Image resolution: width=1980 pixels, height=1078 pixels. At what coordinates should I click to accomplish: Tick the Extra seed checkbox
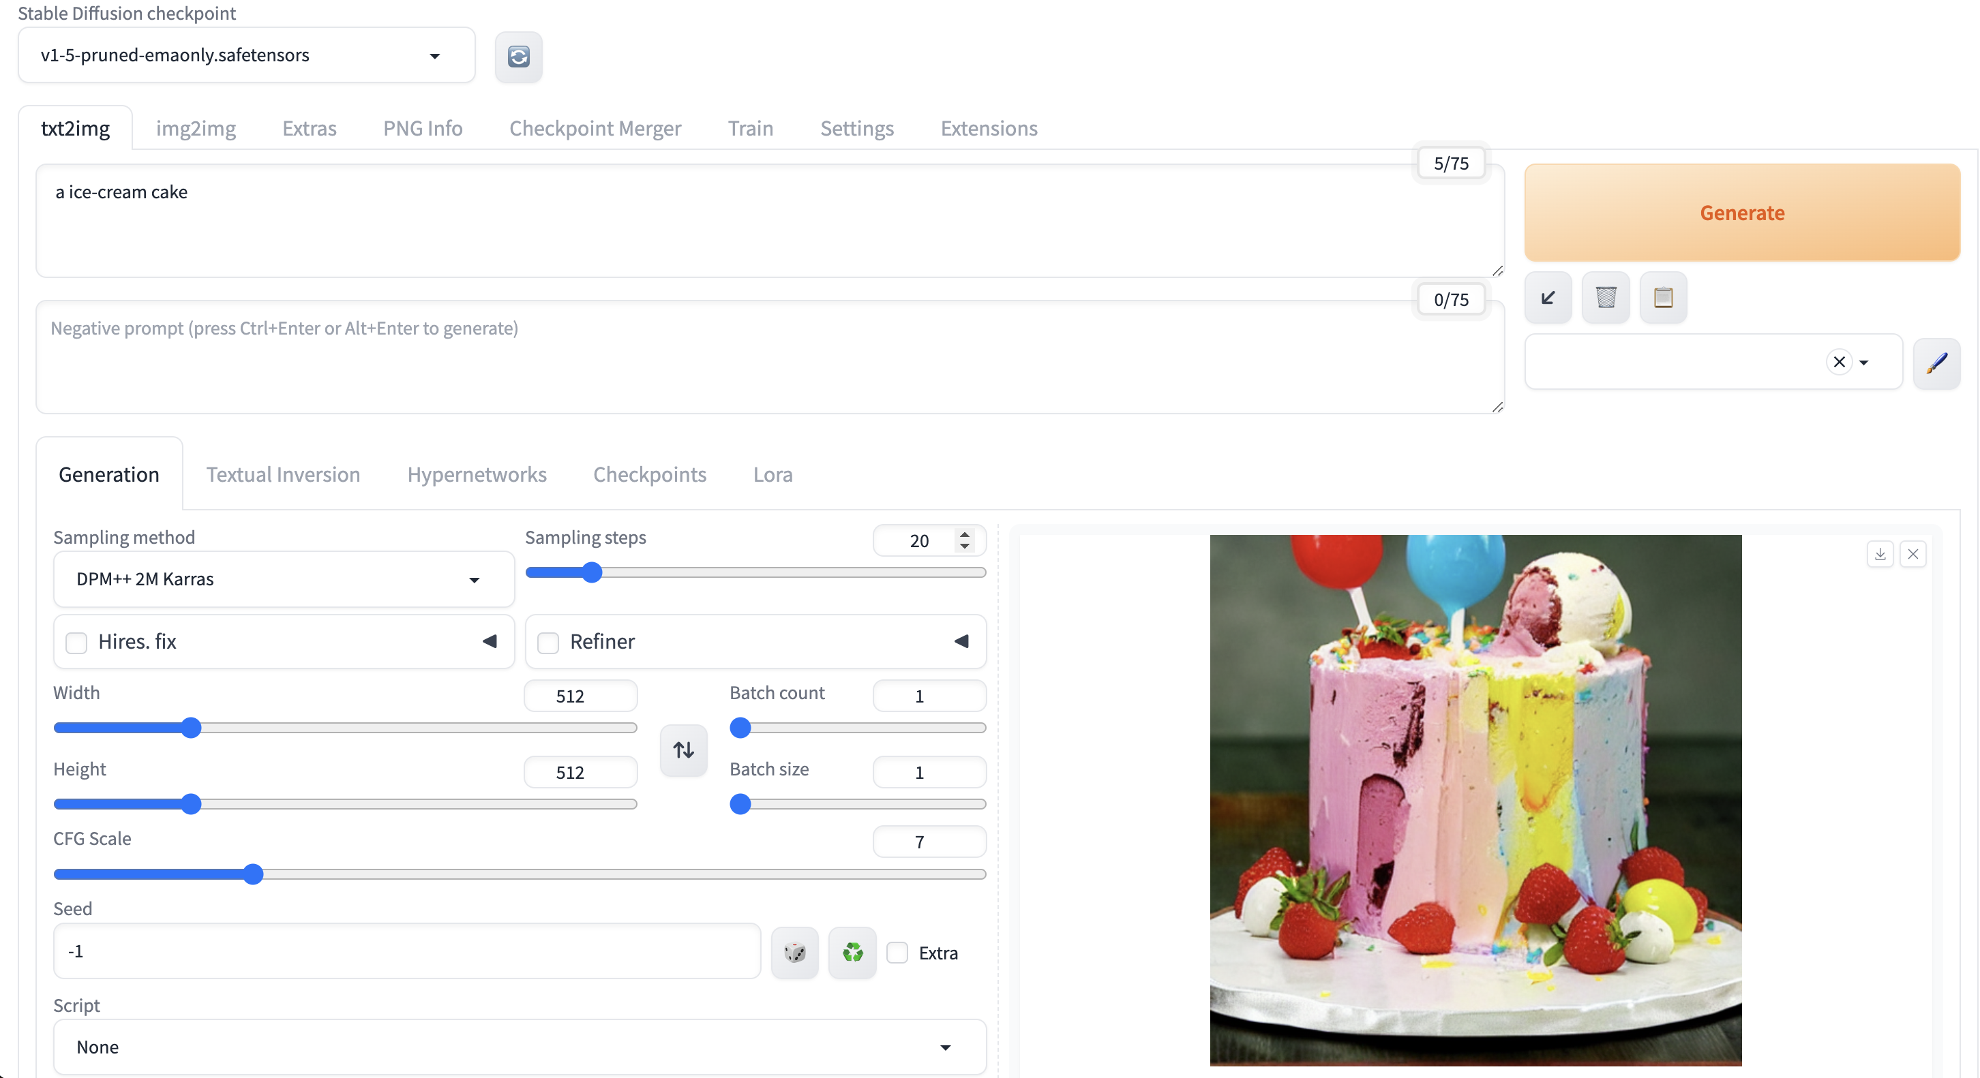click(896, 953)
